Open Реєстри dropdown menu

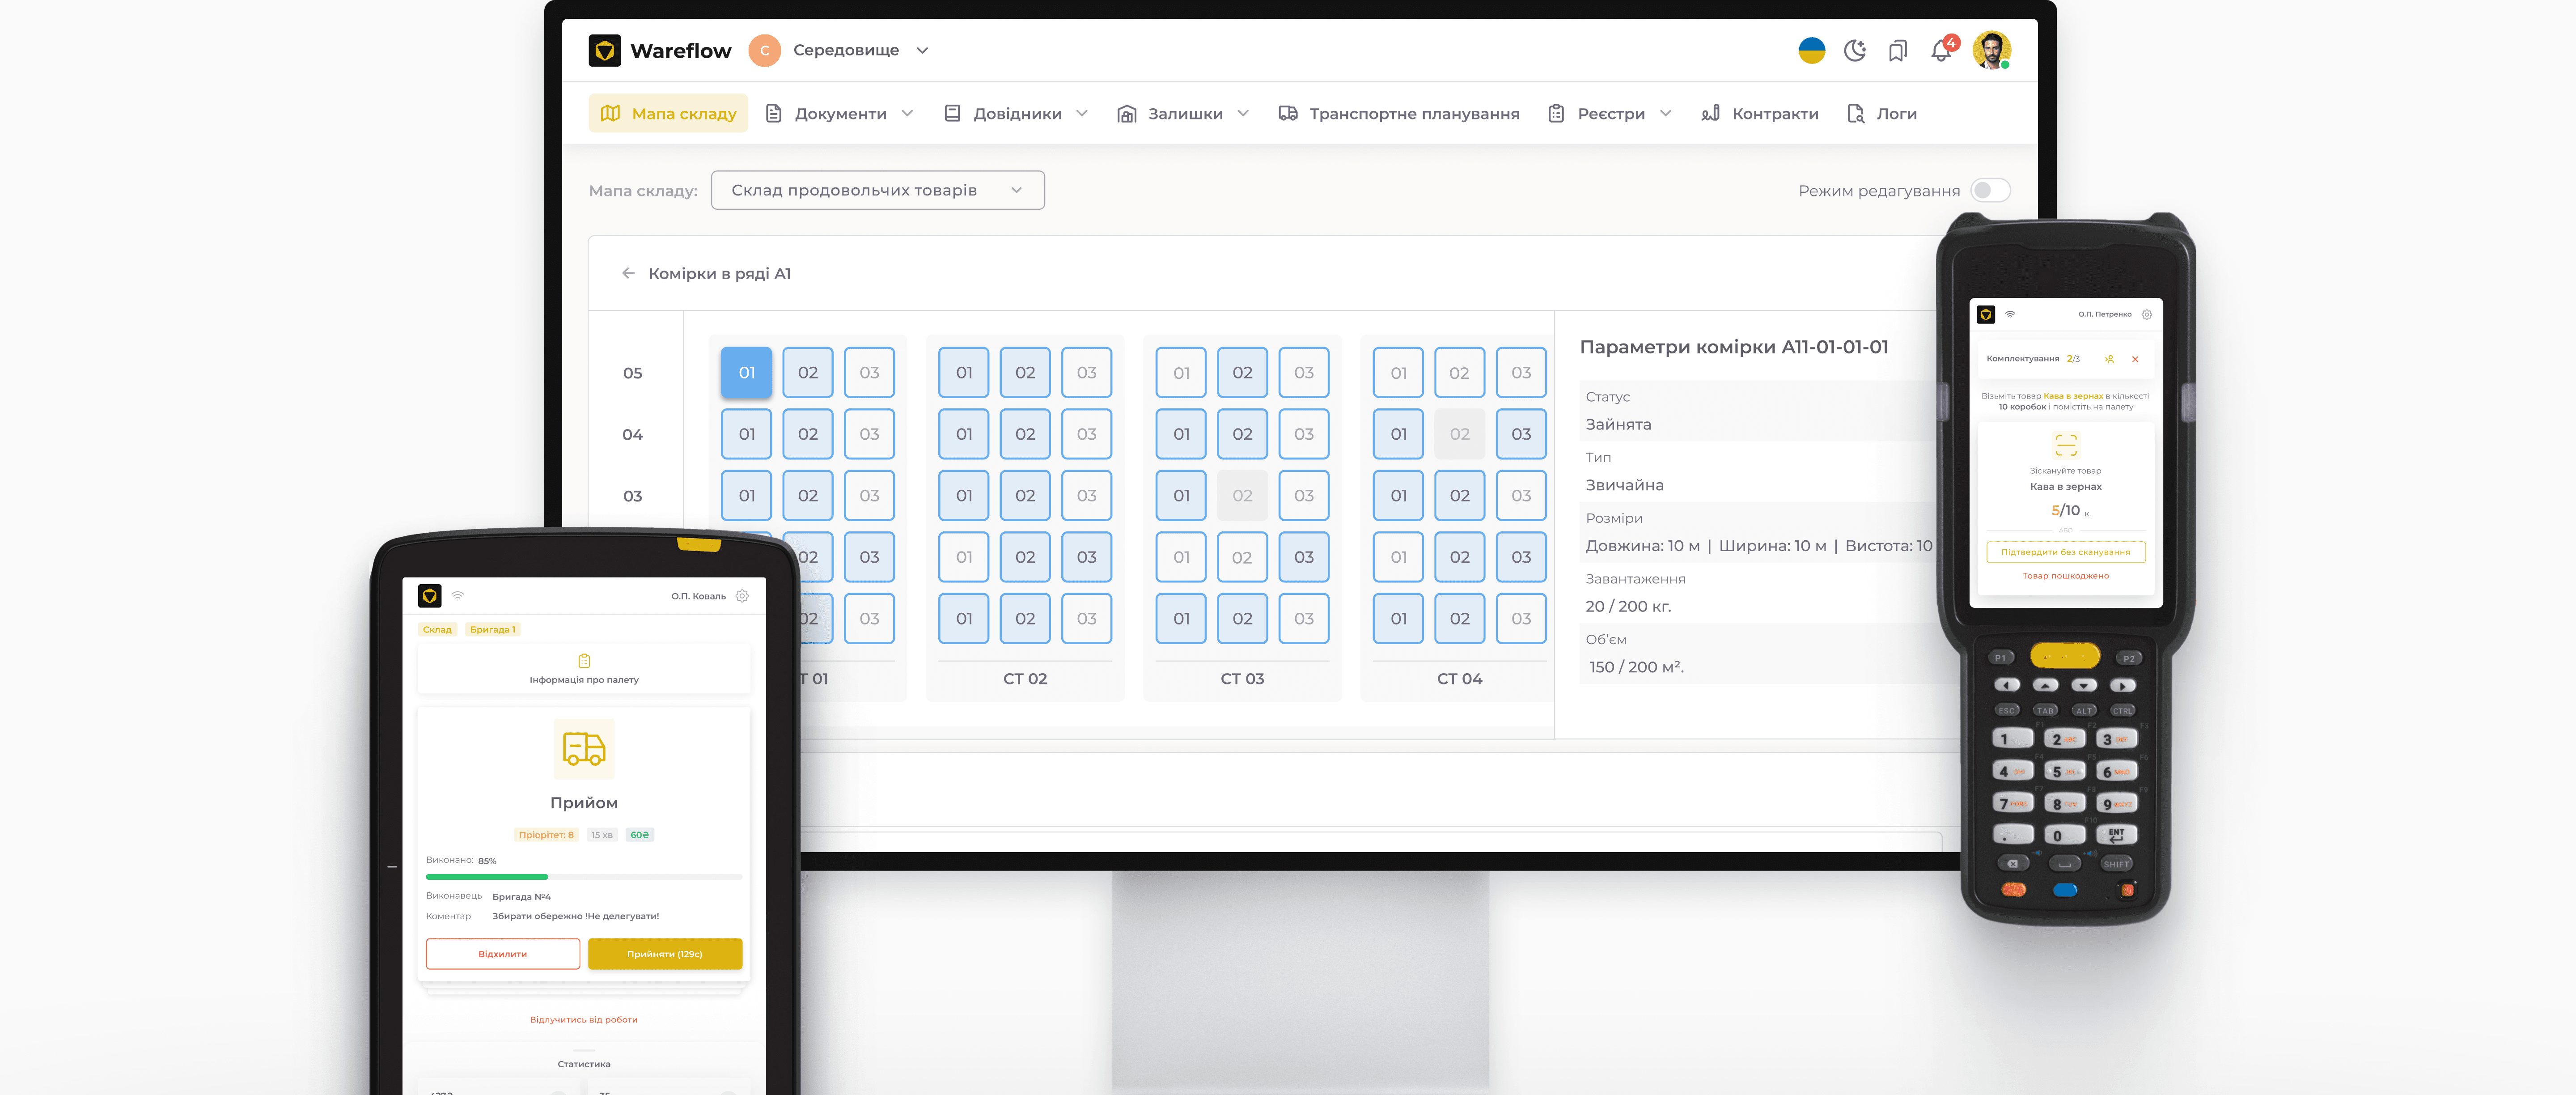tap(1610, 114)
